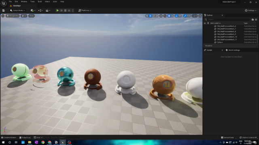Open the Perspective view mode dropdown
Screen dimensions: 259x145
[13, 16]
